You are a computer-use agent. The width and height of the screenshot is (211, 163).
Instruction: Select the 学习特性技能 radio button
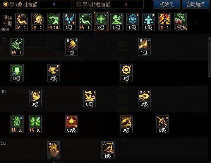click(x=78, y=4)
